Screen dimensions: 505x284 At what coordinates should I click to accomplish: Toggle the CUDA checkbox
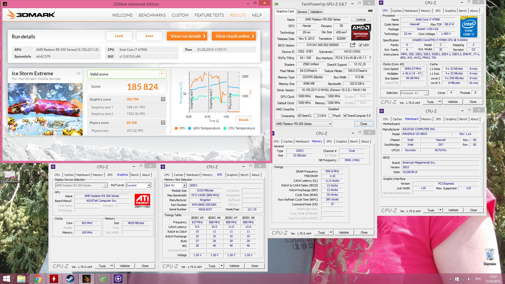[316, 116]
